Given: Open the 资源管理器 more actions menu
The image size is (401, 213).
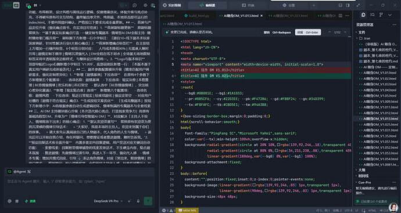Looking at the screenshot, I should (395, 25).
